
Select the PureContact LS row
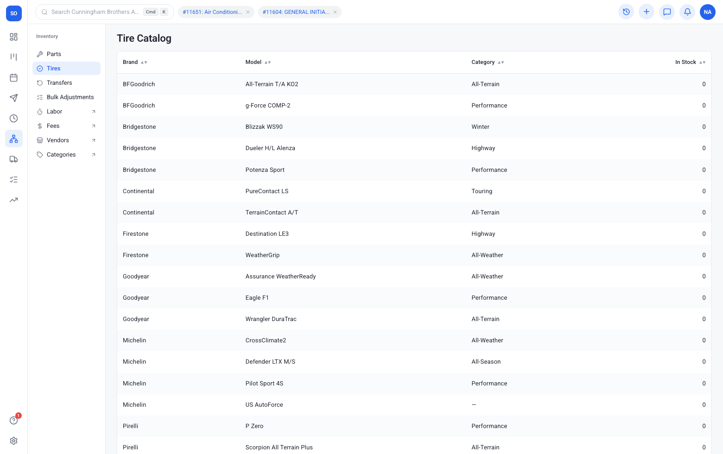414,191
